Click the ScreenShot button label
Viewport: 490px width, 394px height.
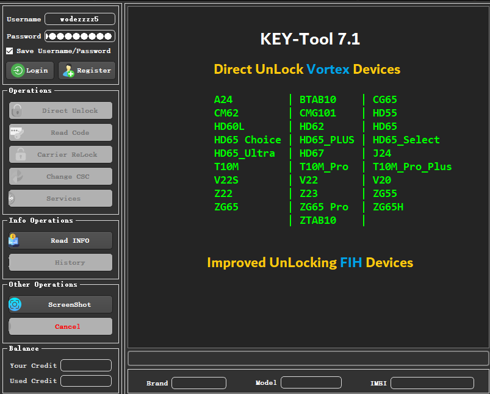click(x=70, y=304)
